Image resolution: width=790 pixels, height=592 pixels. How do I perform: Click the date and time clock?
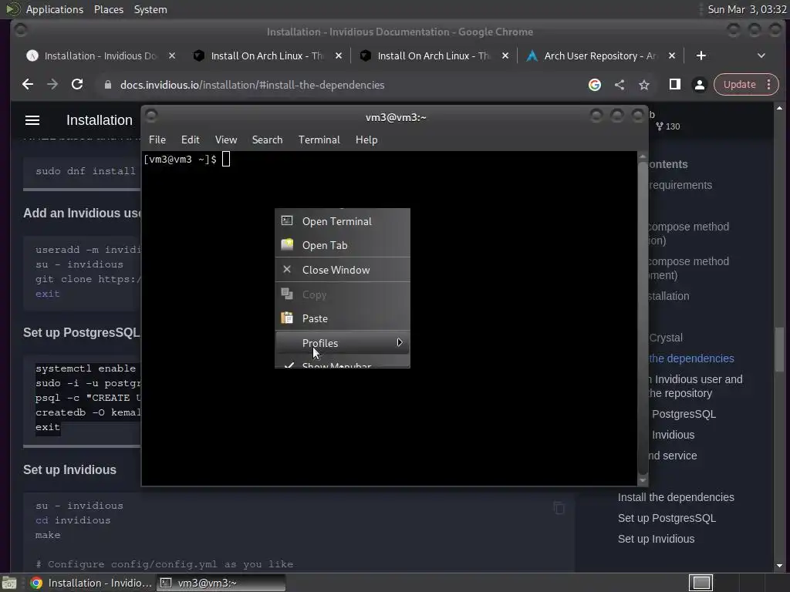click(746, 9)
